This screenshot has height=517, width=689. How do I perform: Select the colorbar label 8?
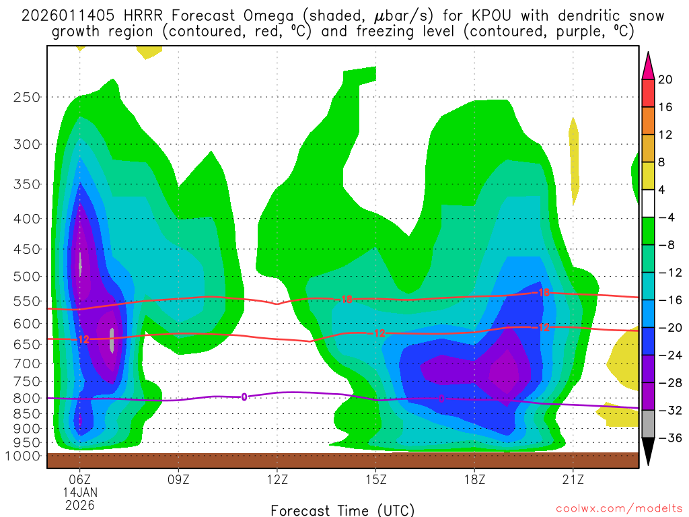point(661,162)
